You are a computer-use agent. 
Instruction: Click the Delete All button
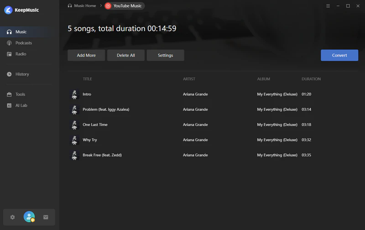[126, 55]
